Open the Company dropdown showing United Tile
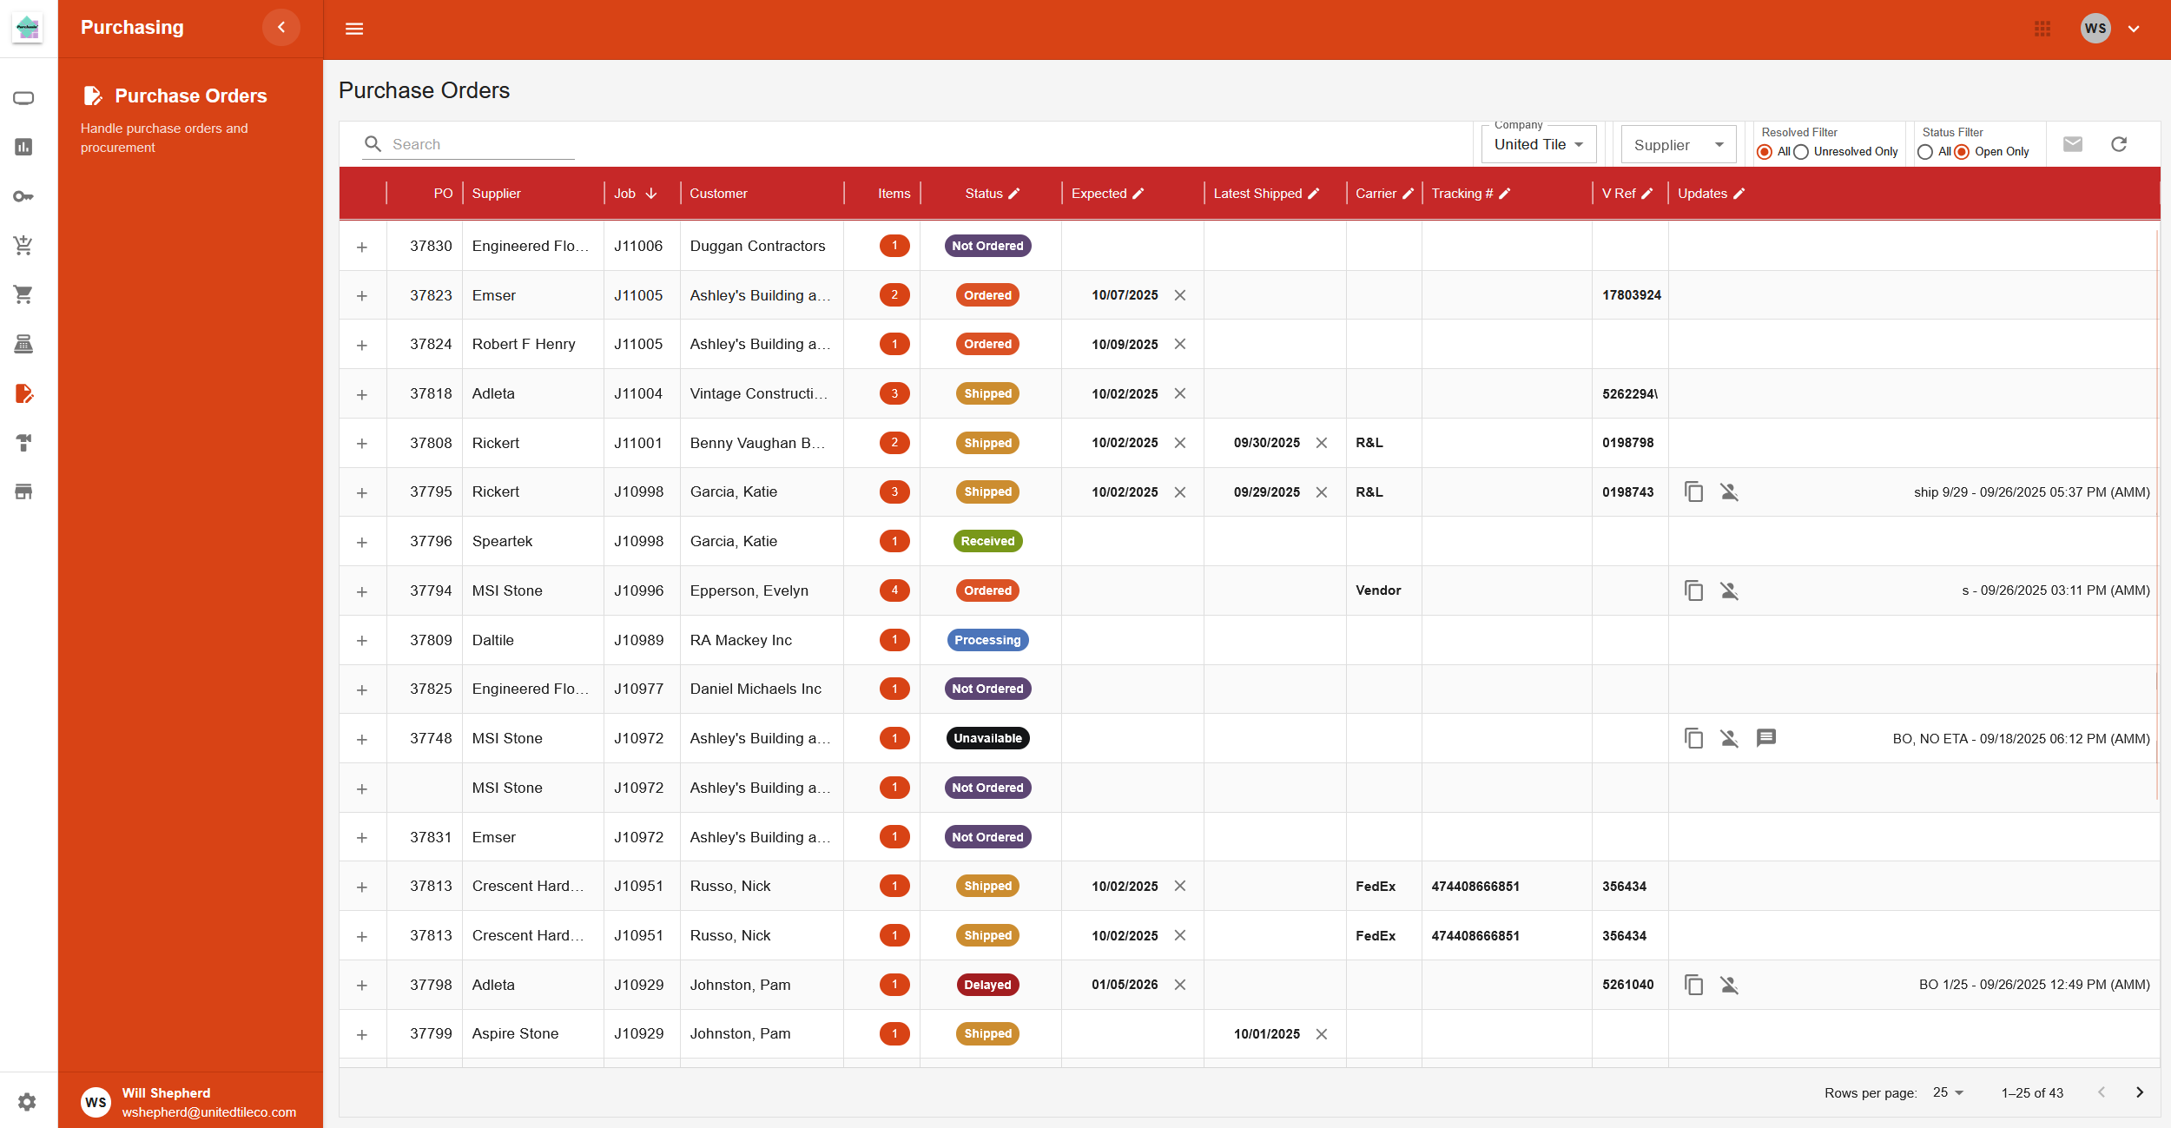The height and width of the screenshot is (1128, 2171). point(1538,143)
